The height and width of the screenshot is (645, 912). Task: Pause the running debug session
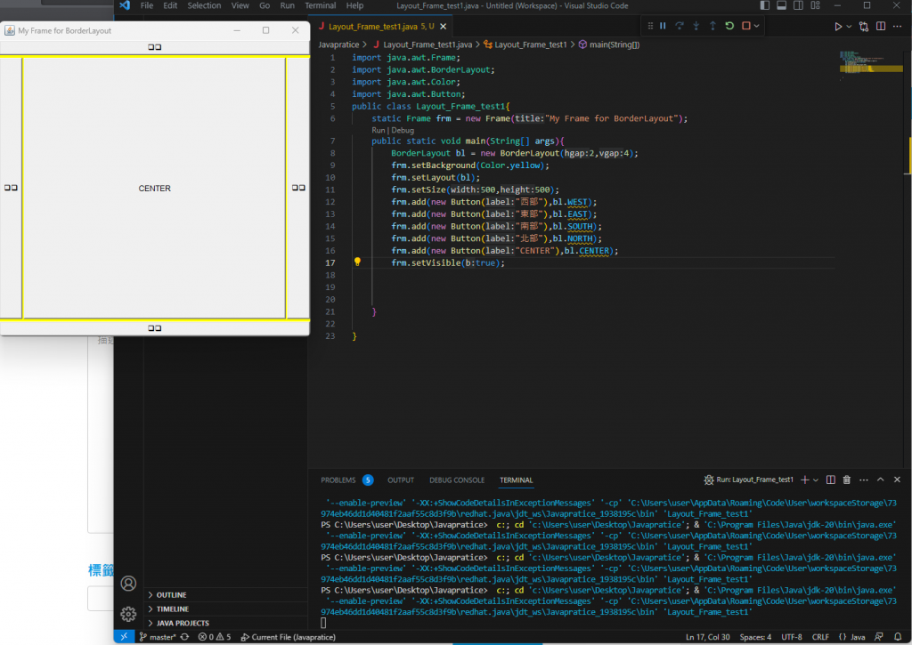663,26
